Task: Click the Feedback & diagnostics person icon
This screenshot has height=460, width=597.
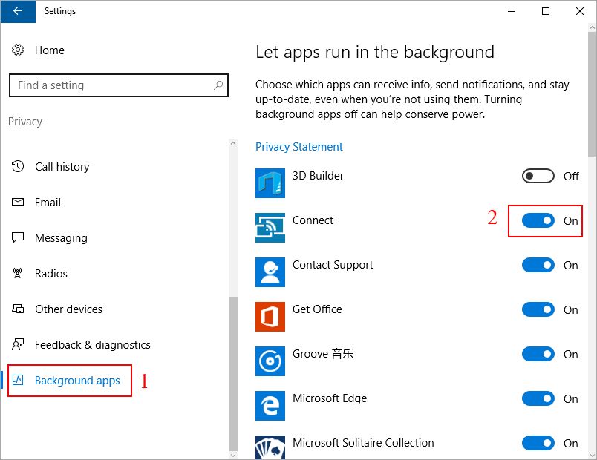Action: pos(18,344)
